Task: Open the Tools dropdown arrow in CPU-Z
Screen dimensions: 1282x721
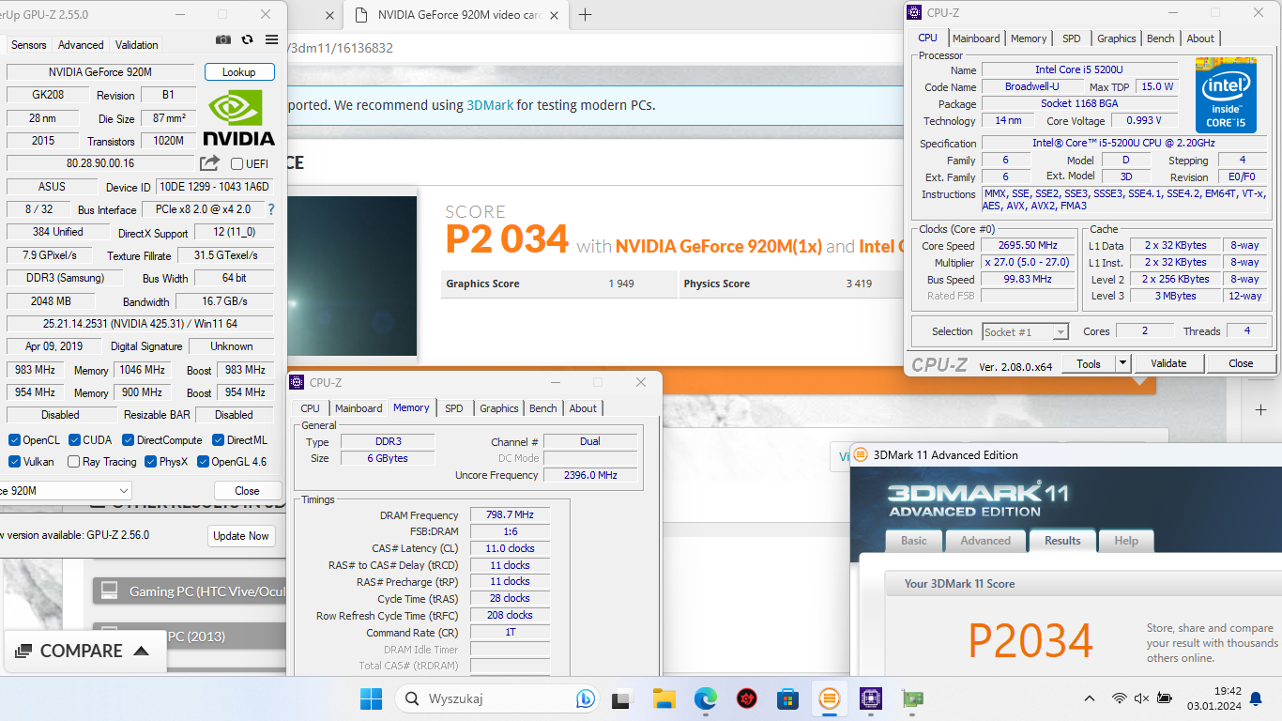Action: point(1122,363)
